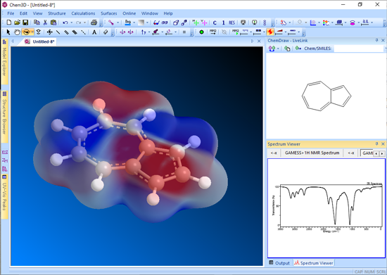Expand the undo history dropdown arrow
The image size is (387, 275).
coord(72,23)
